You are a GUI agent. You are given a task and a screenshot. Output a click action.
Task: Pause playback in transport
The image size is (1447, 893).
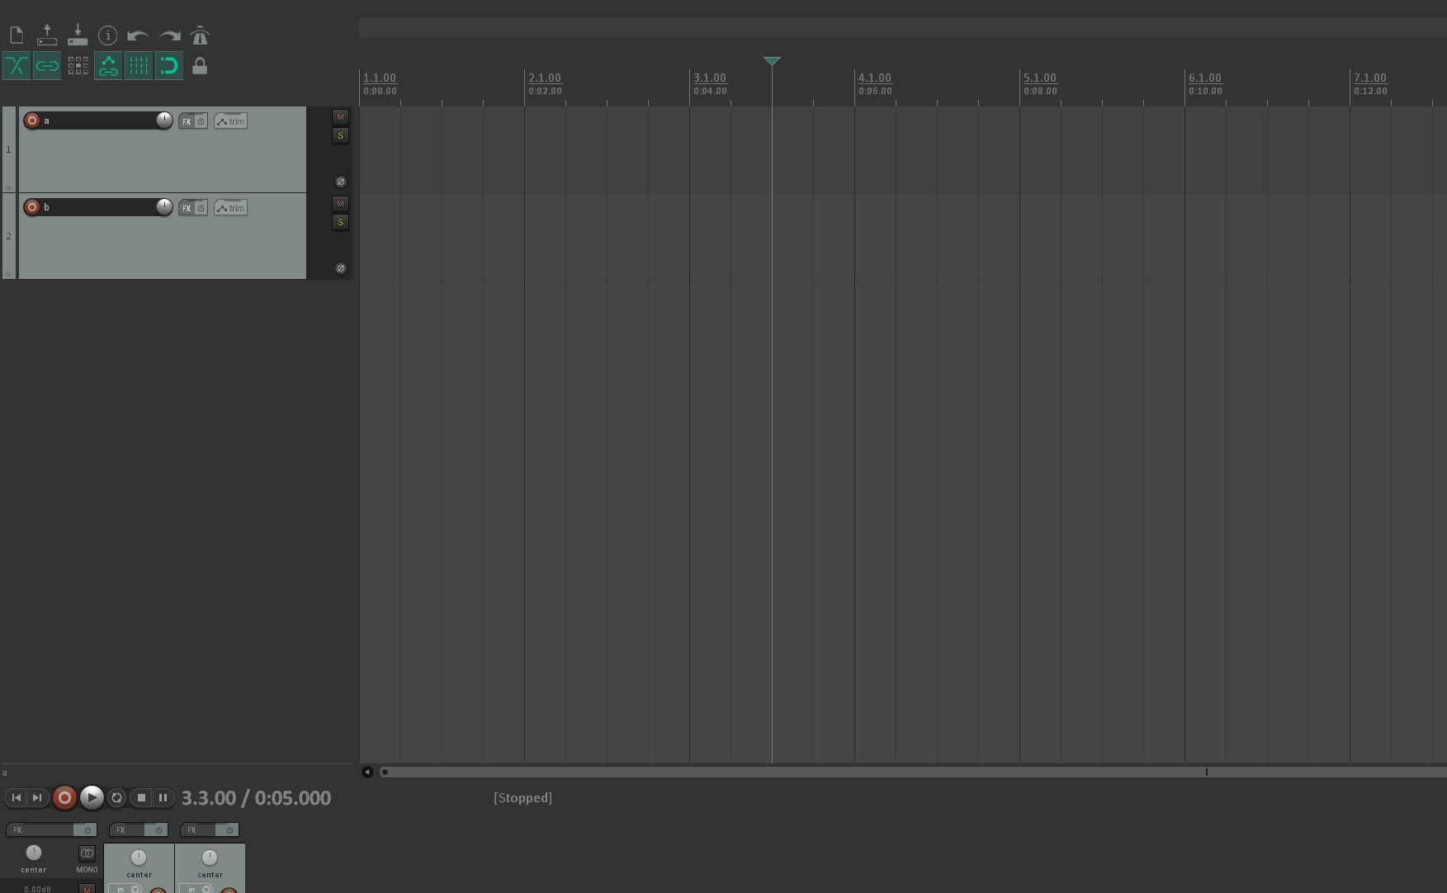[163, 797]
